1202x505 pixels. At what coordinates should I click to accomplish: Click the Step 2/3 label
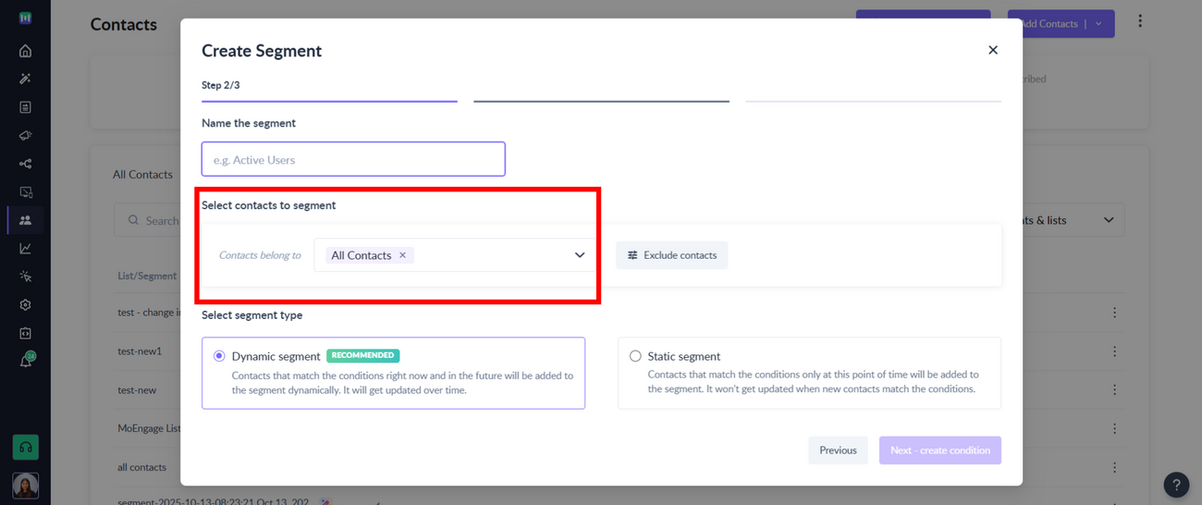tap(221, 85)
